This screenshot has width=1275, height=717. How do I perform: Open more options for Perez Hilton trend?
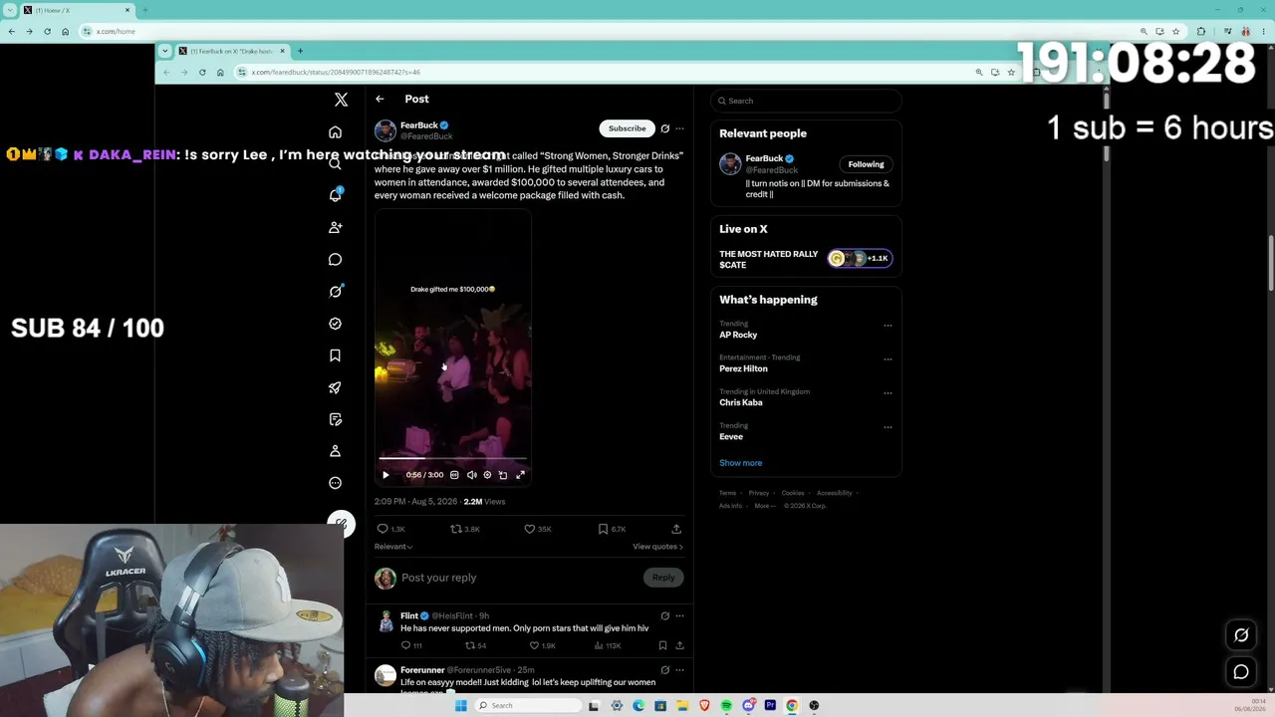tap(888, 358)
